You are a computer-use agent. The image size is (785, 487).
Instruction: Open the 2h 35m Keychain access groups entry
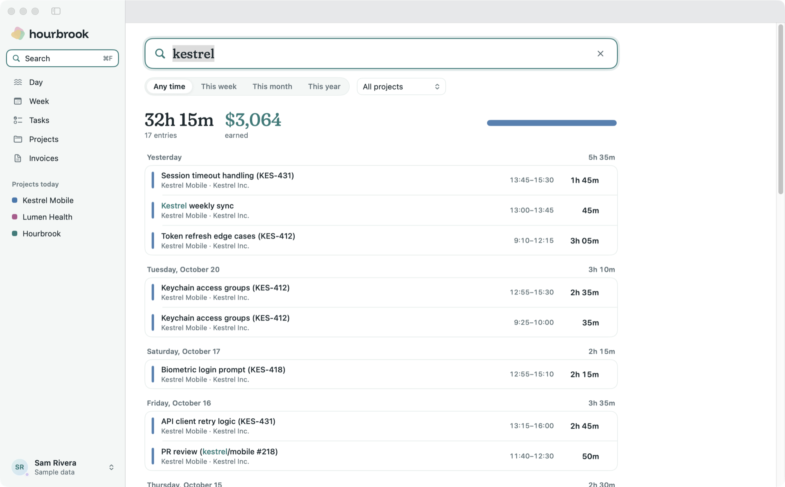coord(381,293)
